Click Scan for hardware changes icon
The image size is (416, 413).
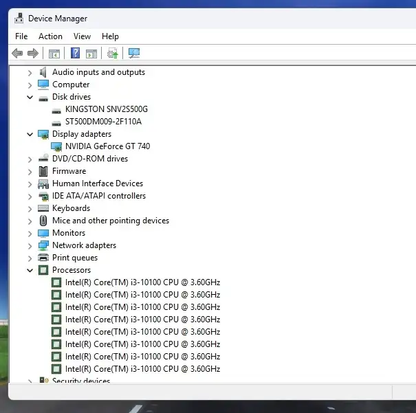tap(134, 54)
